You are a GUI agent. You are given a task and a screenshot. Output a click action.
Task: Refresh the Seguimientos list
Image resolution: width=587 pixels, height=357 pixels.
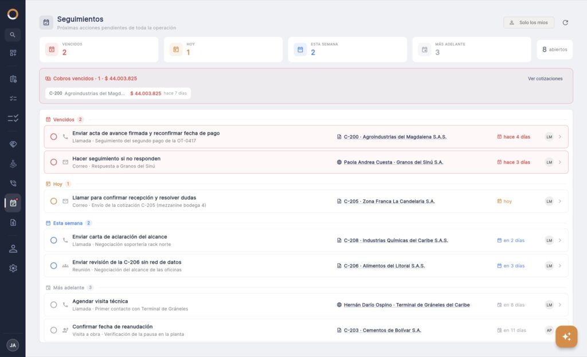(x=565, y=22)
